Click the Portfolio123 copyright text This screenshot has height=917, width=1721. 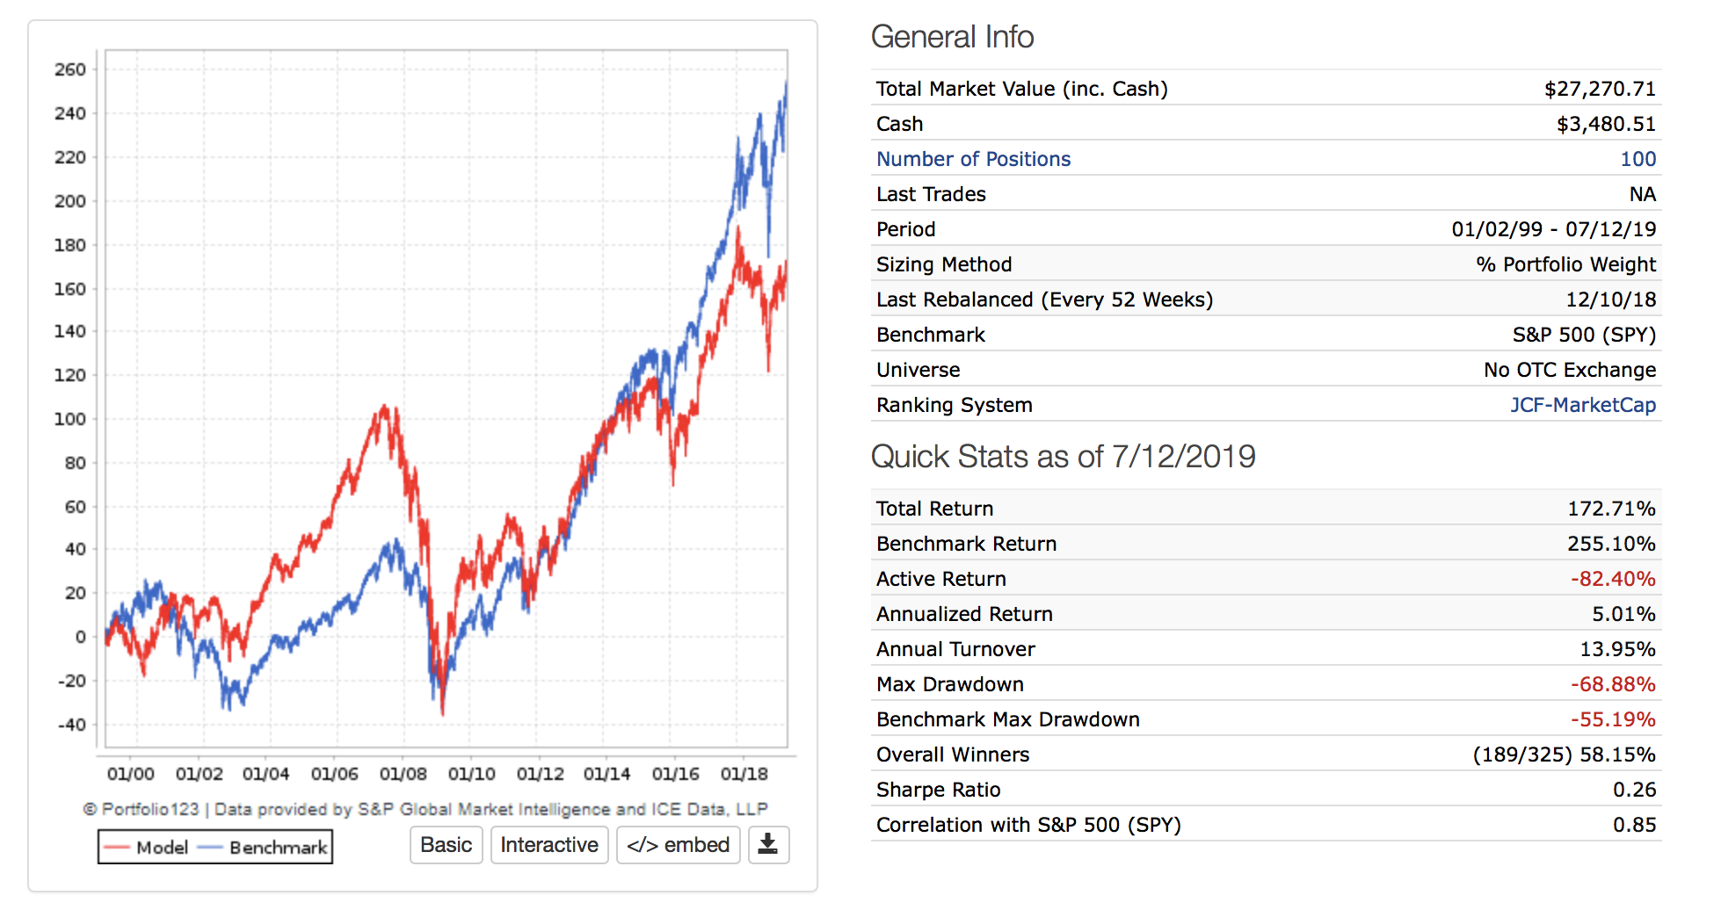pyautogui.click(x=425, y=809)
